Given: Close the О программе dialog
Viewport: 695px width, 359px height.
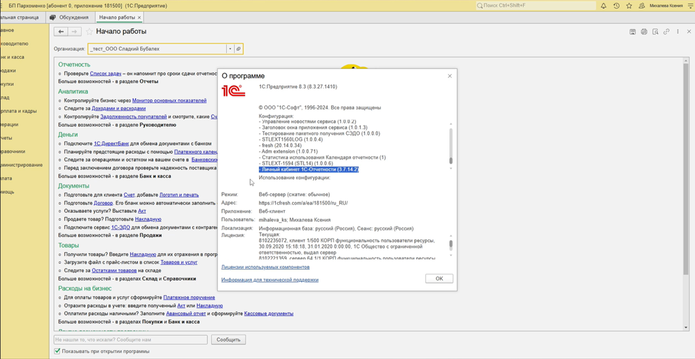Looking at the screenshot, I should pyautogui.click(x=450, y=76).
